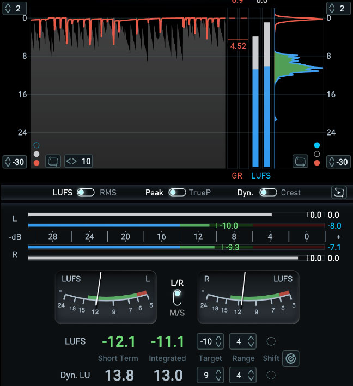
Task: Click the target Shift icon button
Action: (x=291, y=358)
